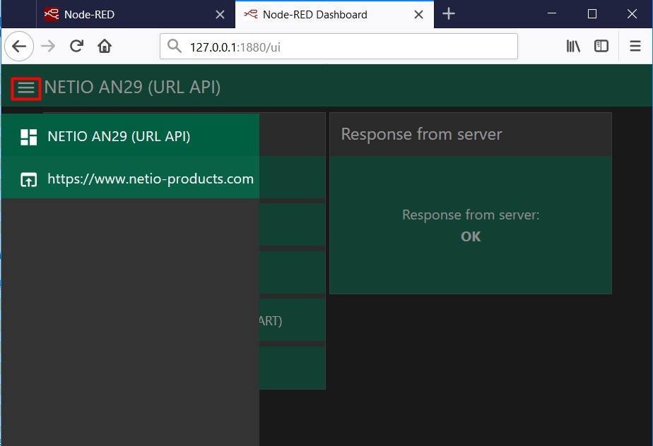Close the Node-RED Dashboard tab

pos(419,14)
